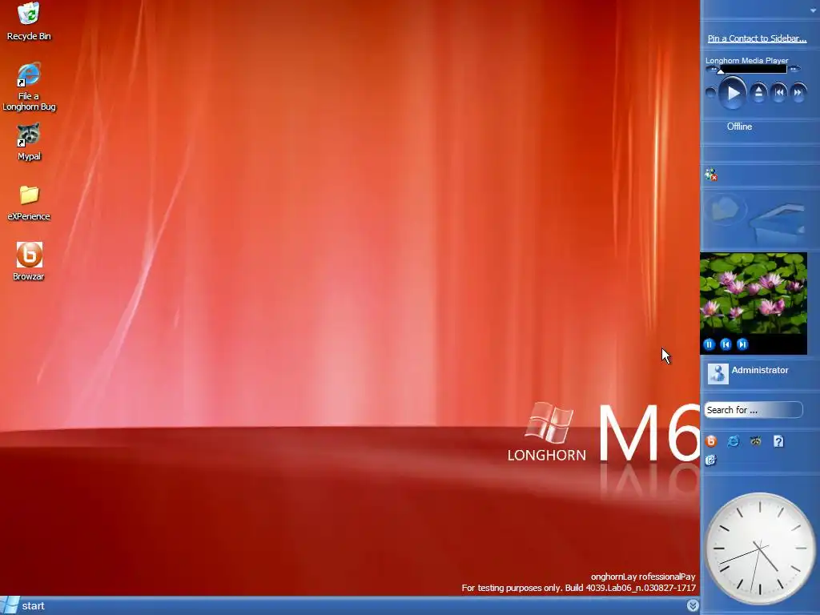Screen dimensions: 820x615
Task: Expand the taskbar tray chevron at bottom right
Action: point(693,605)
